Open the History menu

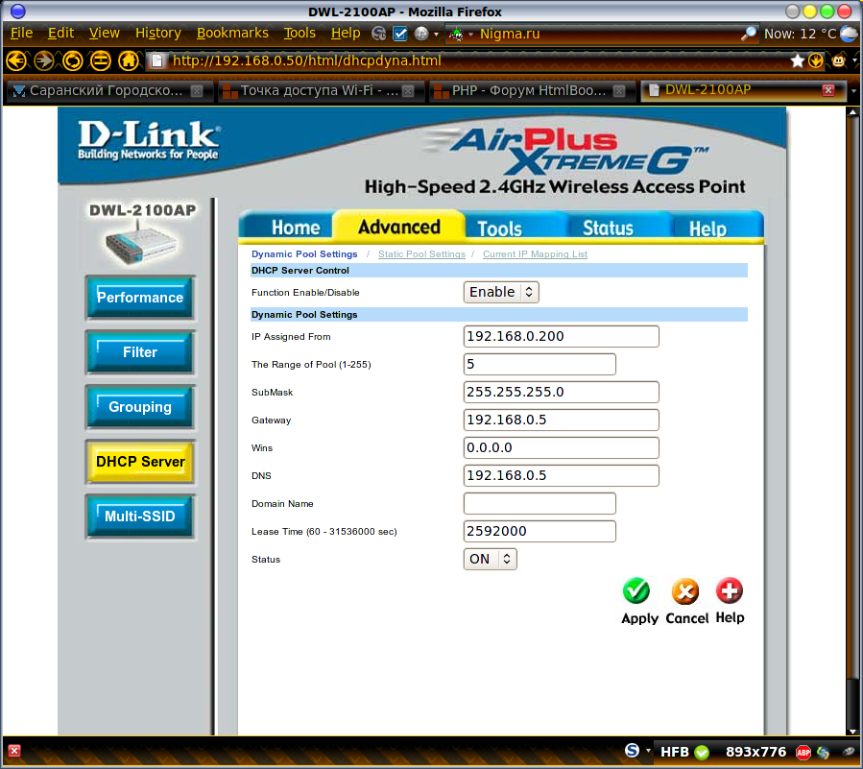pyautogui.click(x=158, y=34)
